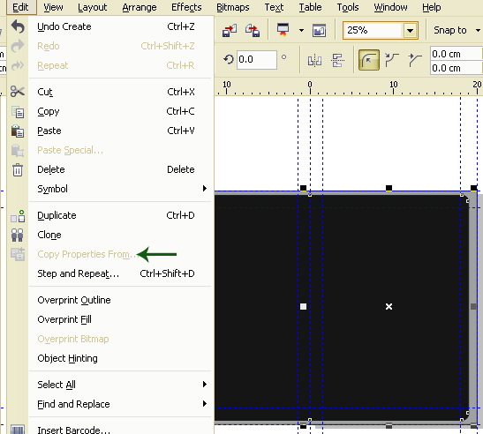483x434 pixels.
Task: Click the Export toolbar icon
Action: (x=253, y=31)
